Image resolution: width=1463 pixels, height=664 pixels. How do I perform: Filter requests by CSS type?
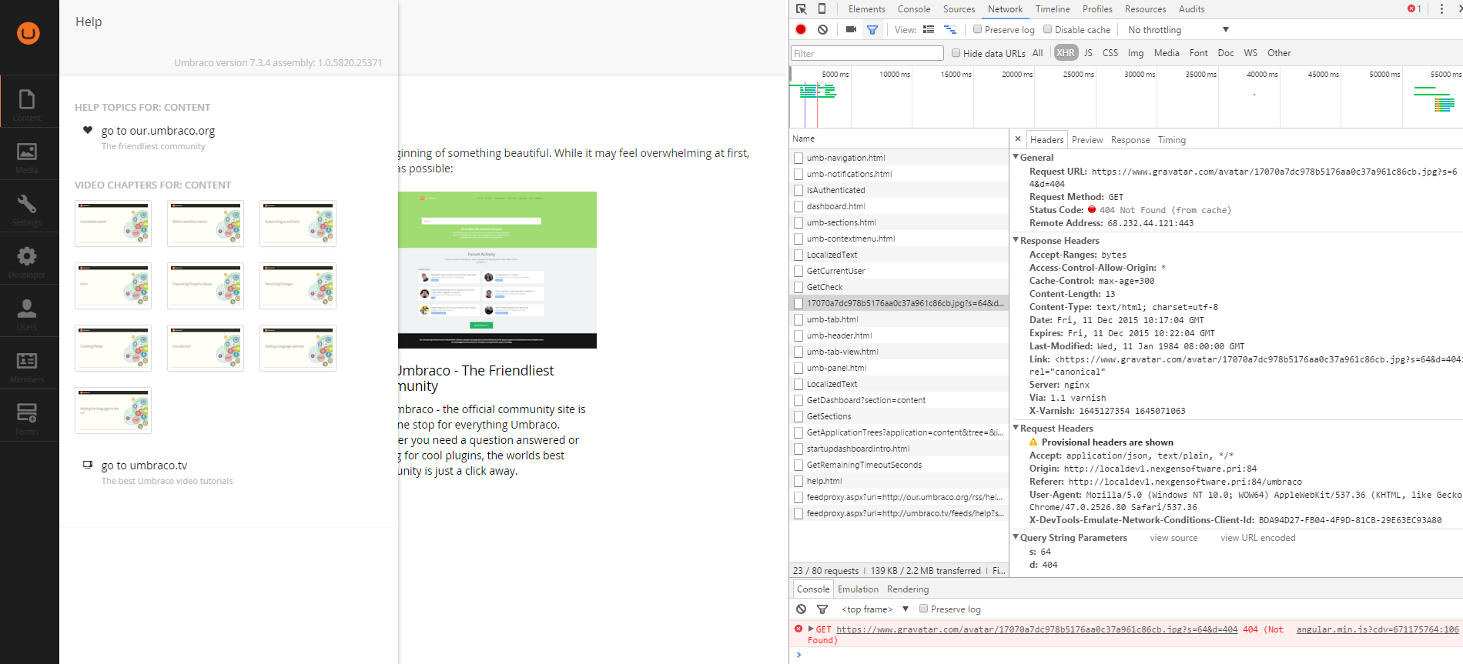(1110, 53)
